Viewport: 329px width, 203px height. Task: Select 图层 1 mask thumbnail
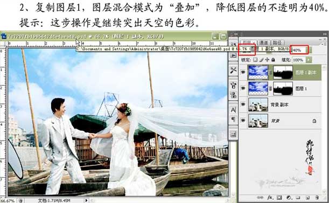(283, 88)
